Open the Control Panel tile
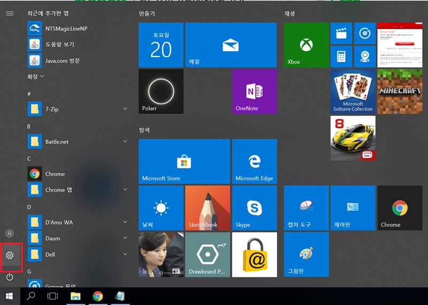 (353, 208)
